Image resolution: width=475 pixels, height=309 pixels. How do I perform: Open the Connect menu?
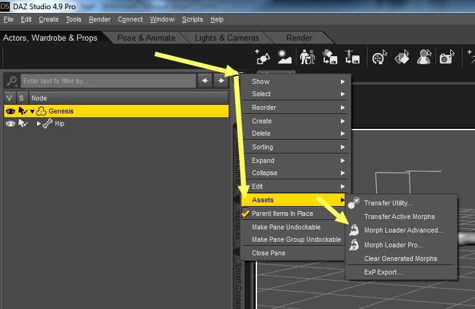point(130,19)
